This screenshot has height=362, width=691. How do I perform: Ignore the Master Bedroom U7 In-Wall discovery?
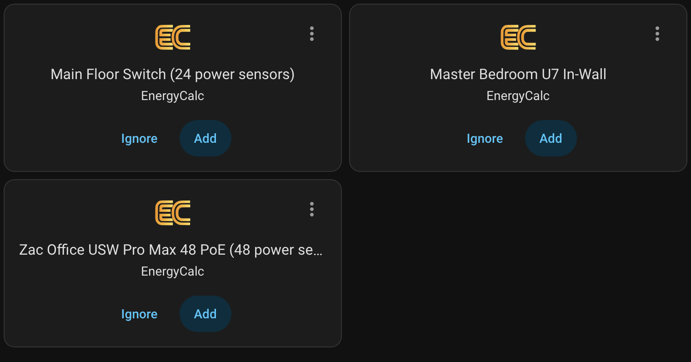(485, 138)
